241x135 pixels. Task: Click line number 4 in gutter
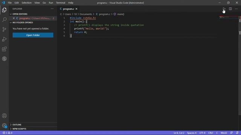pos(64,28)
